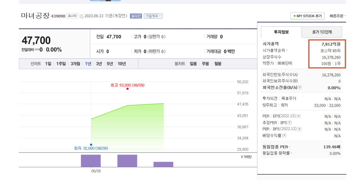Click help icon next to 배당수익률

(x=284, y=136)
